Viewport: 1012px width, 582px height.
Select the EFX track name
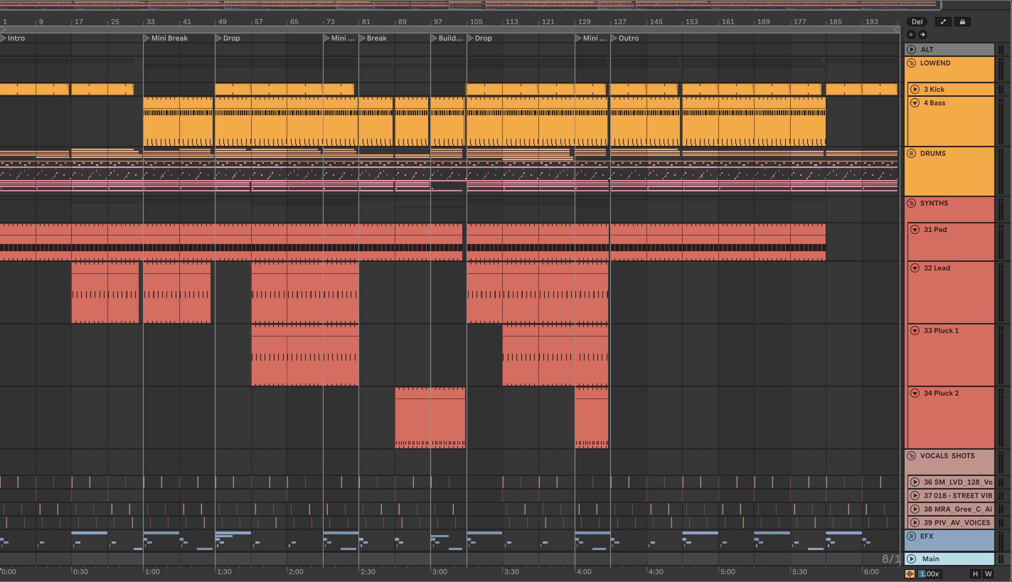pyautogui.click(x=927, y=536)
